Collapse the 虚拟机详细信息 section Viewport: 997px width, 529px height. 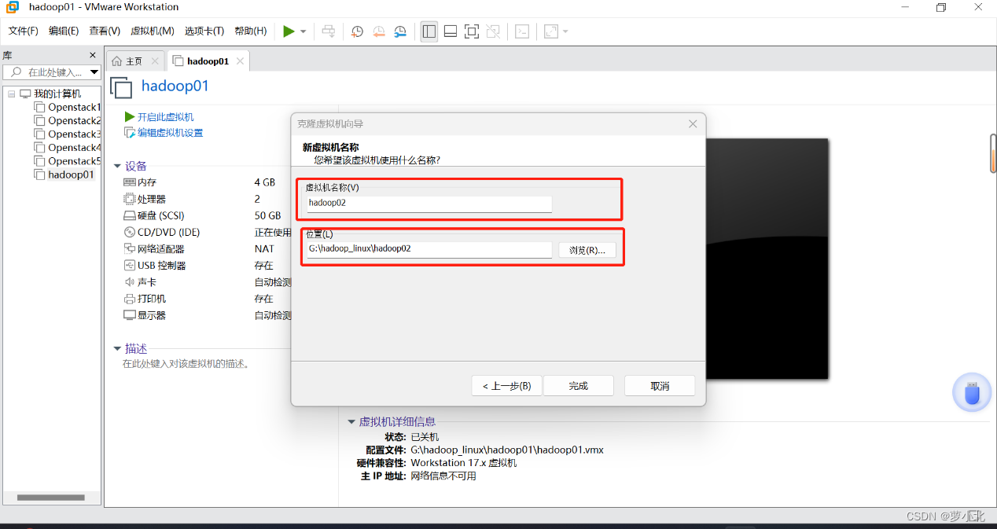point(351,421)
